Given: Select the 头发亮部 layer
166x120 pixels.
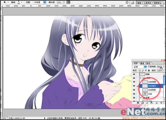Looking at the screenshot, I should click(x=152, y=82).
